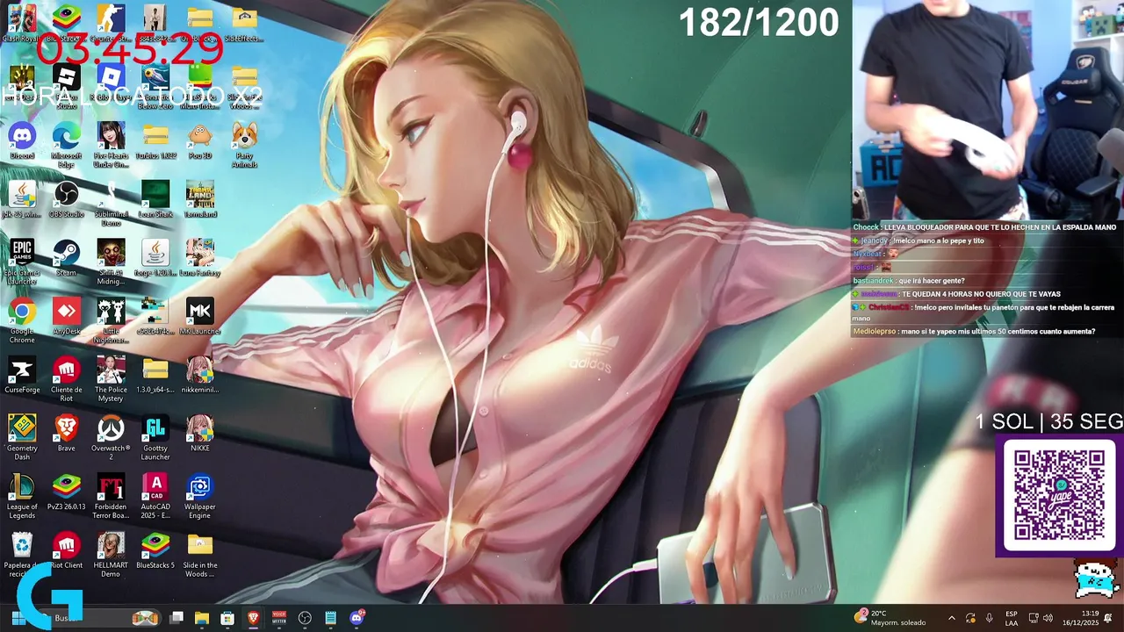Select the Loan Shark desktop icon
This screenshot has height=632, width=1124.
coord(155,199)
